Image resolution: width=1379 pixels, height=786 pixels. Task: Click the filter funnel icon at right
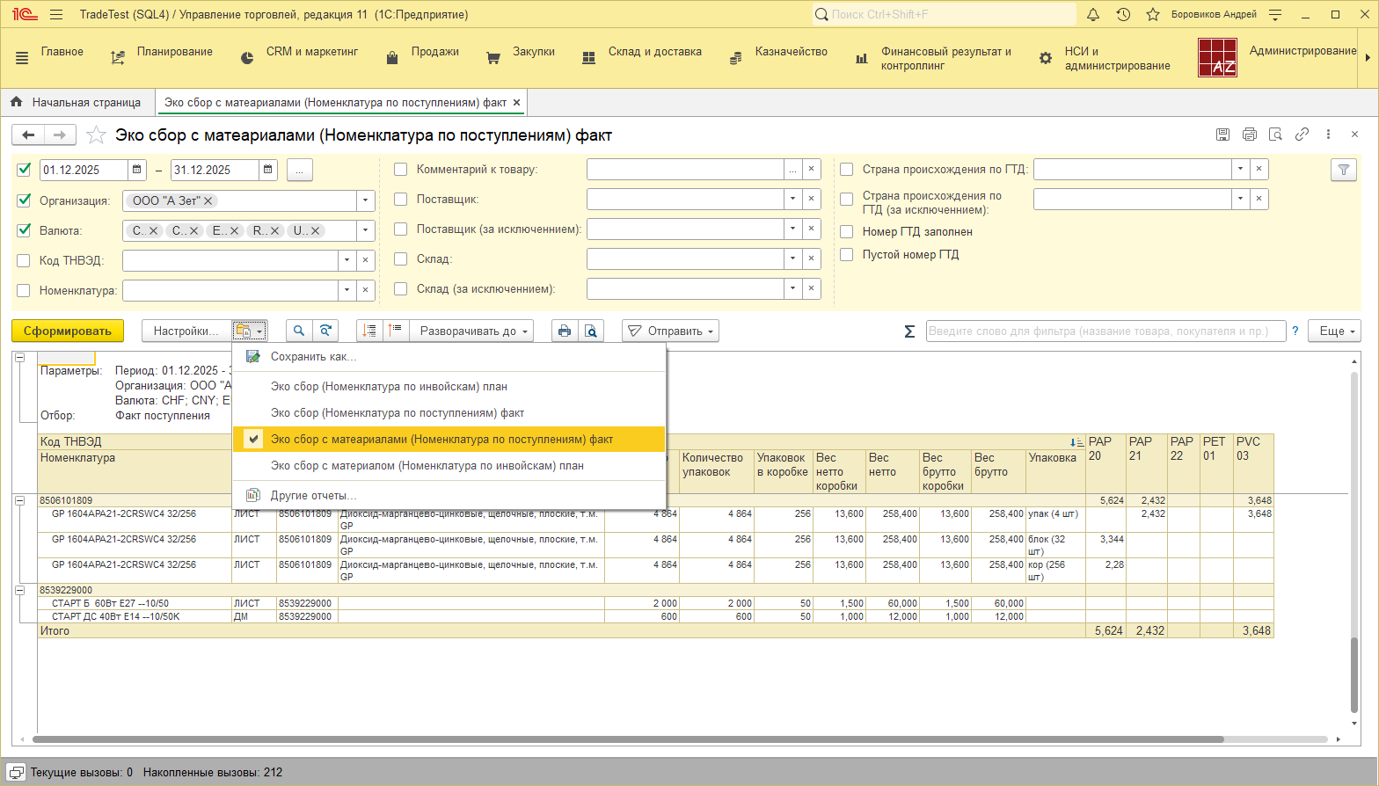click(1343, 171)
